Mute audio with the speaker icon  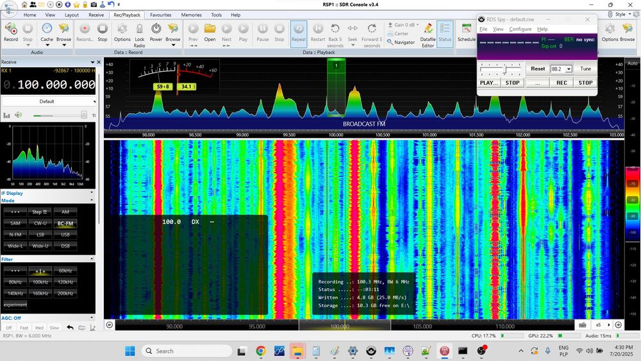click(x=19, y=115)
